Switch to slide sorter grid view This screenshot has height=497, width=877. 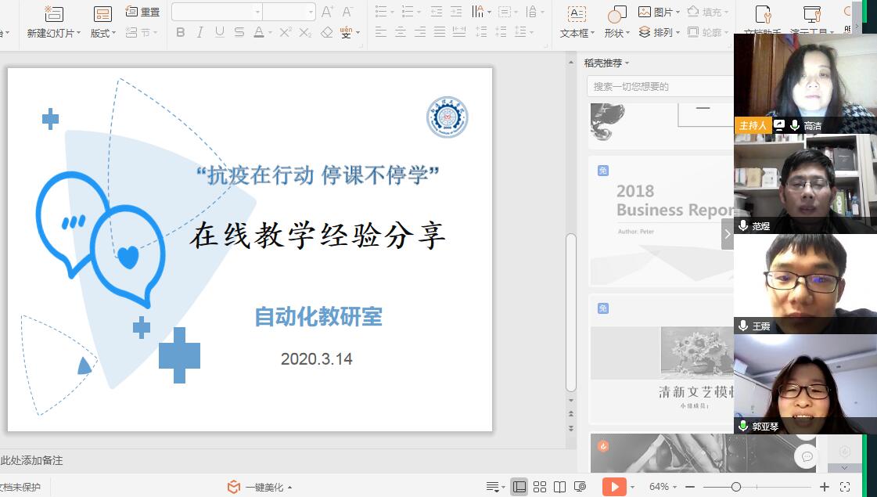point(540,487)
